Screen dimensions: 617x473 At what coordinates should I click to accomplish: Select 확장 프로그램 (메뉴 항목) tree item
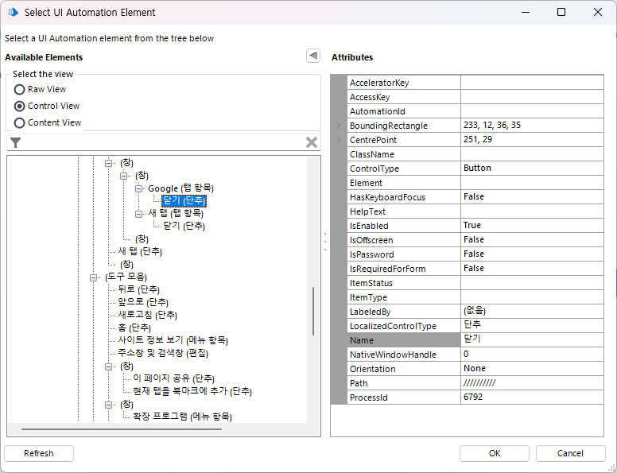[182, 417]
